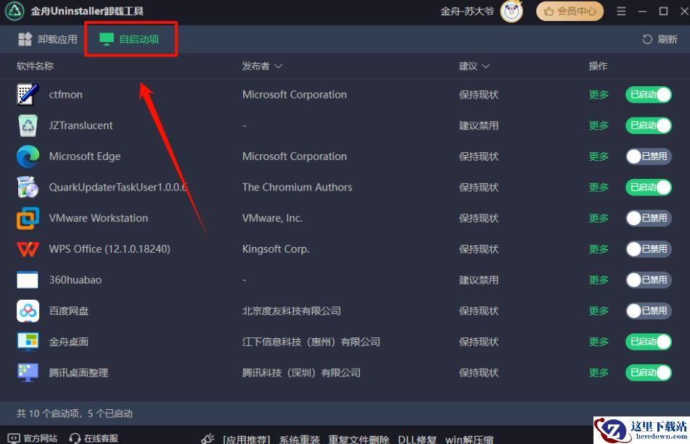Screen dimensions: 690x444
Task: Open 更多 for 腾讯桌面整理
Action: [x=599, y=372]
